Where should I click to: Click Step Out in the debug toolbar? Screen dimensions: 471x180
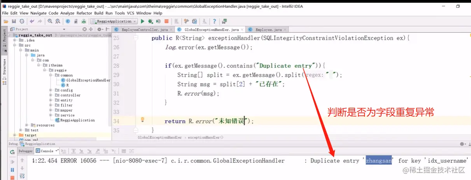point(98,151)
